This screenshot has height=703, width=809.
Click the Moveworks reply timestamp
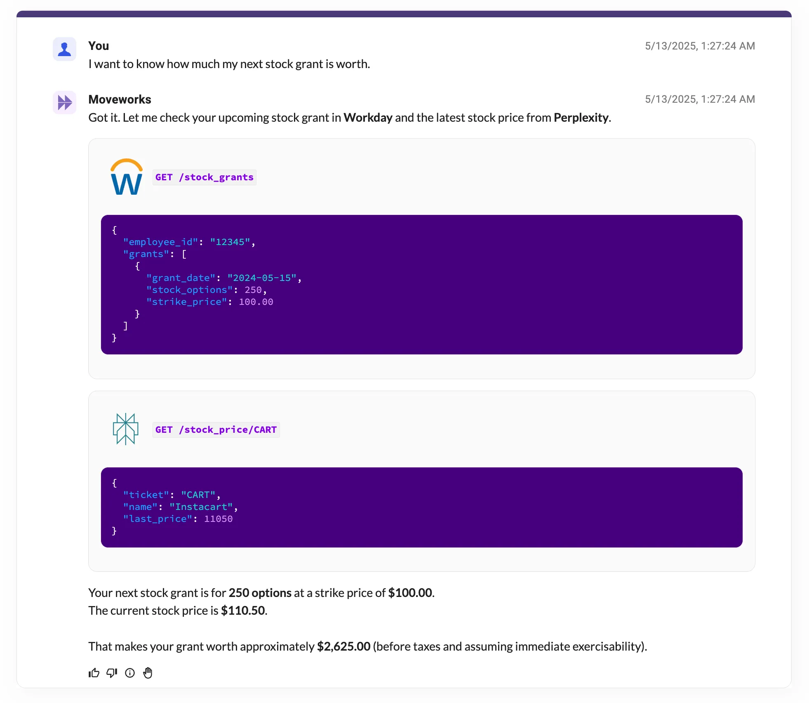click(700, 99)
